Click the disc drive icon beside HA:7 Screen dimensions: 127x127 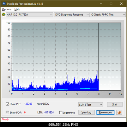coord(3,14)
